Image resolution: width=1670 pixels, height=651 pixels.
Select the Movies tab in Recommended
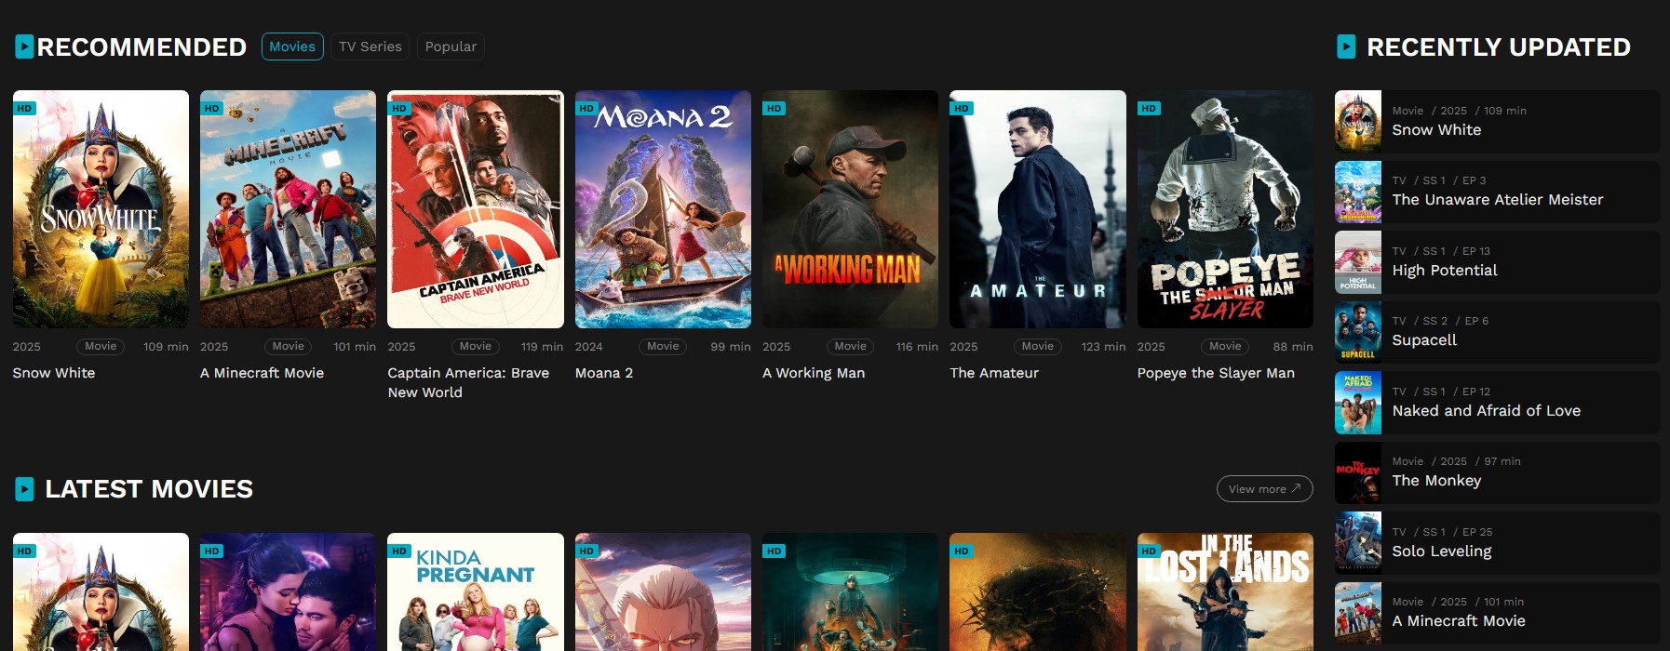(x=292, y=46)
